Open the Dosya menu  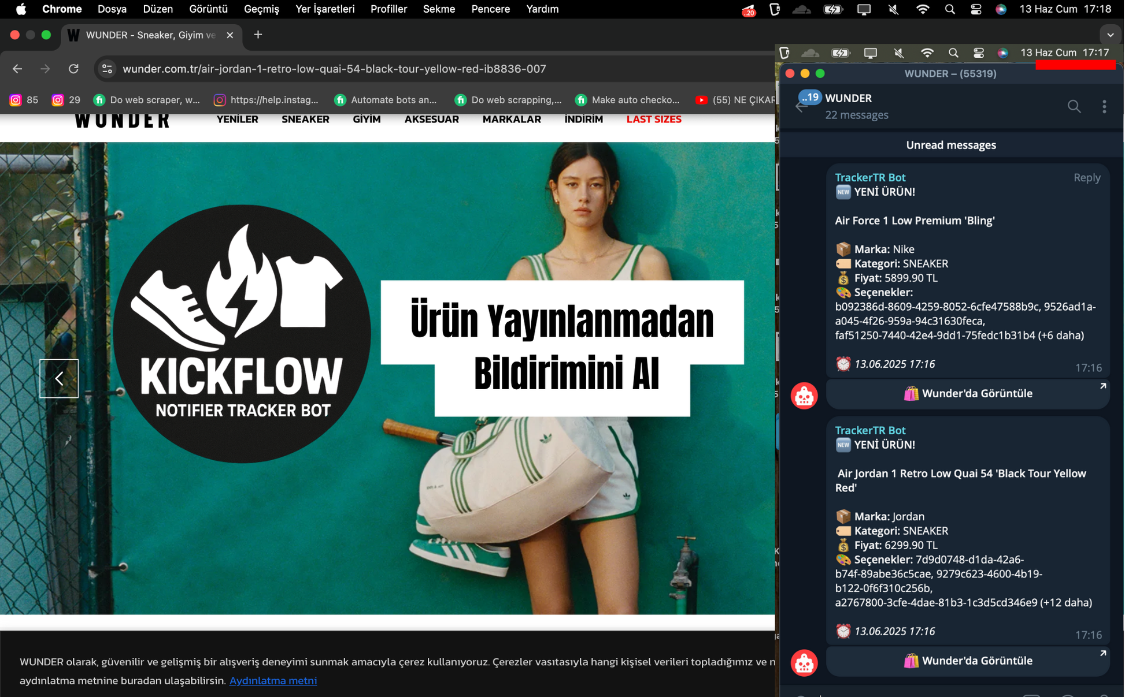112,9
